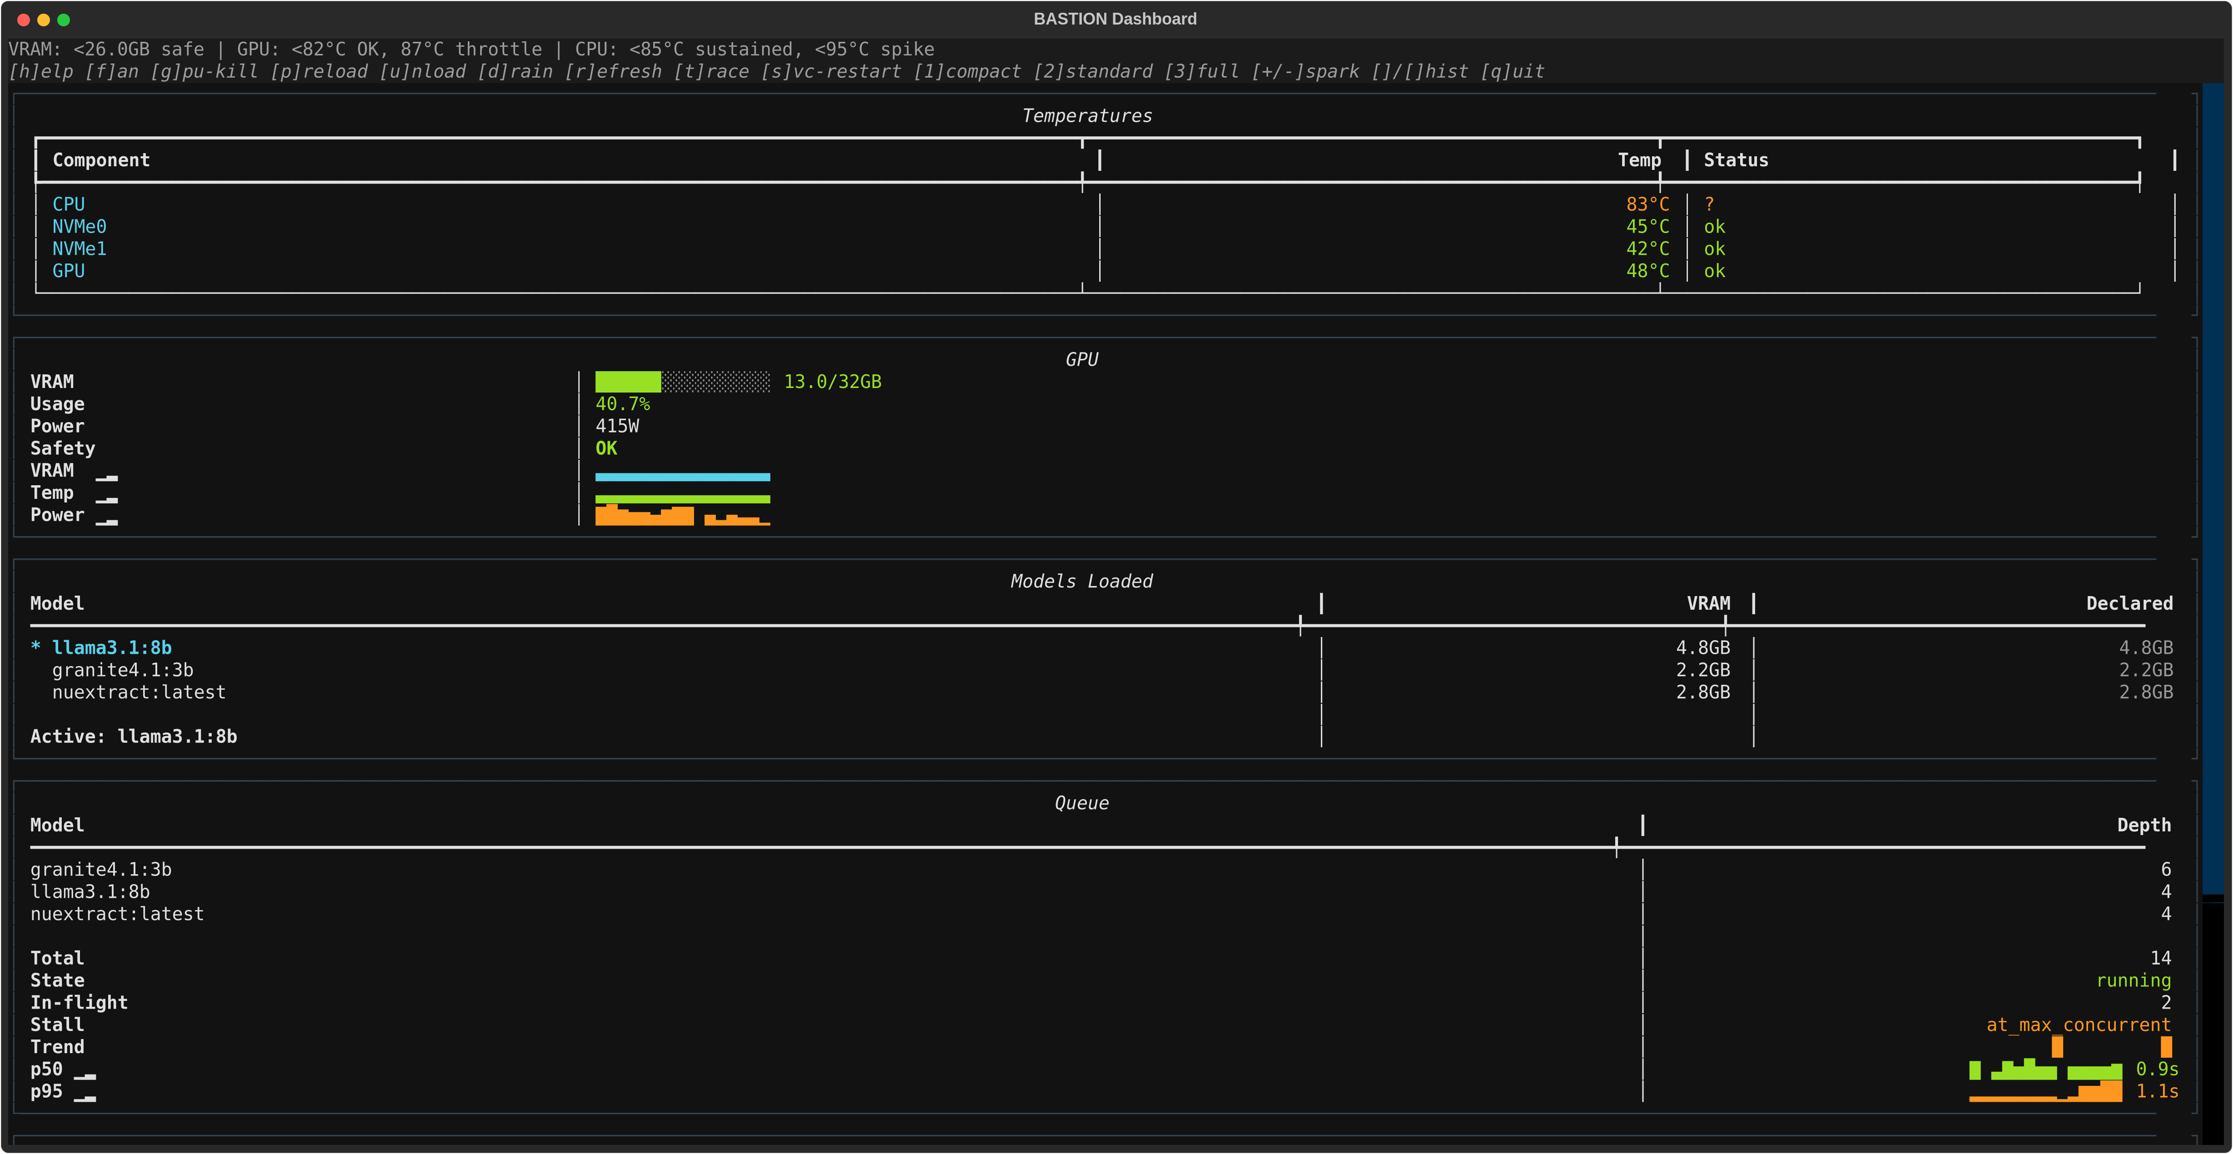Screen dimensions: 2233x1154
Task: Click the Depth column header
Action: pos(2144,826)
